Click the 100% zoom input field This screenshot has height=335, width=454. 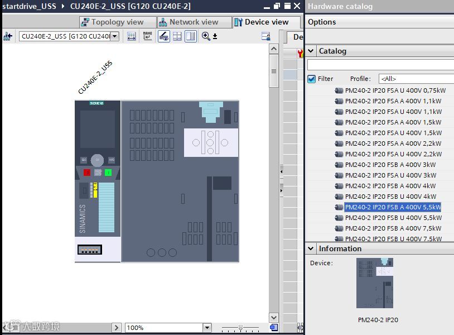(164, 328)
